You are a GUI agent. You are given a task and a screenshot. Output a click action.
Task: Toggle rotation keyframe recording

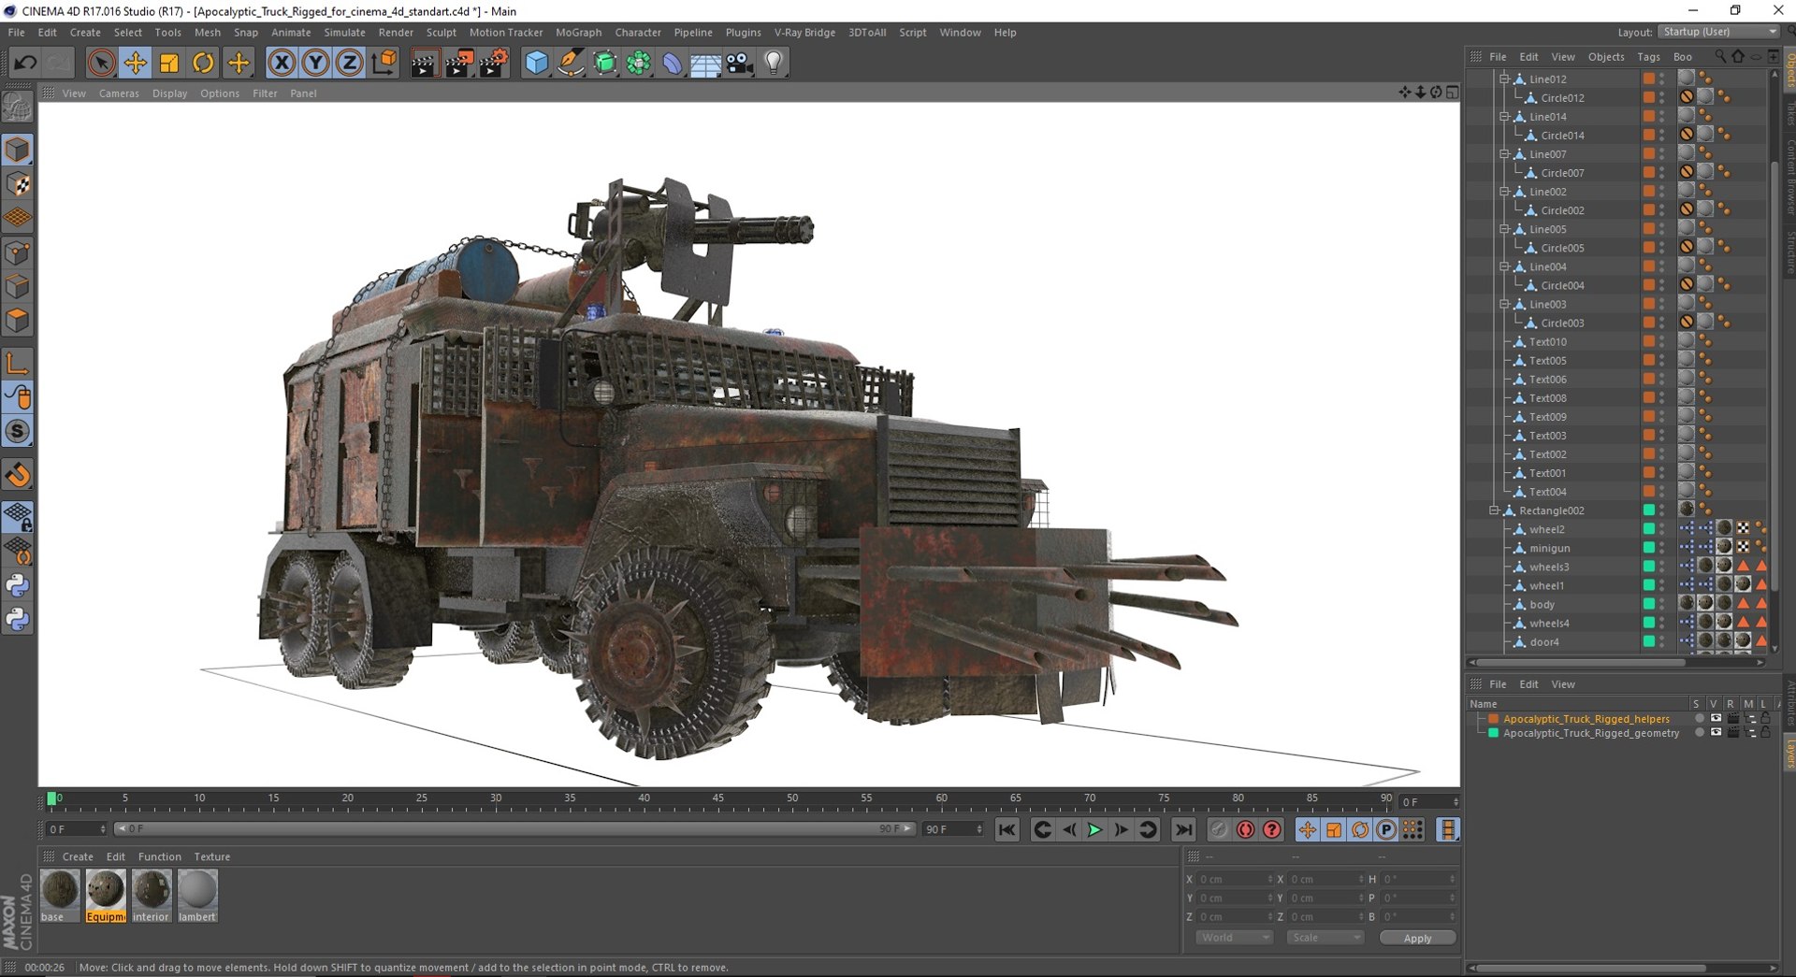click(x=1360, y=829)
